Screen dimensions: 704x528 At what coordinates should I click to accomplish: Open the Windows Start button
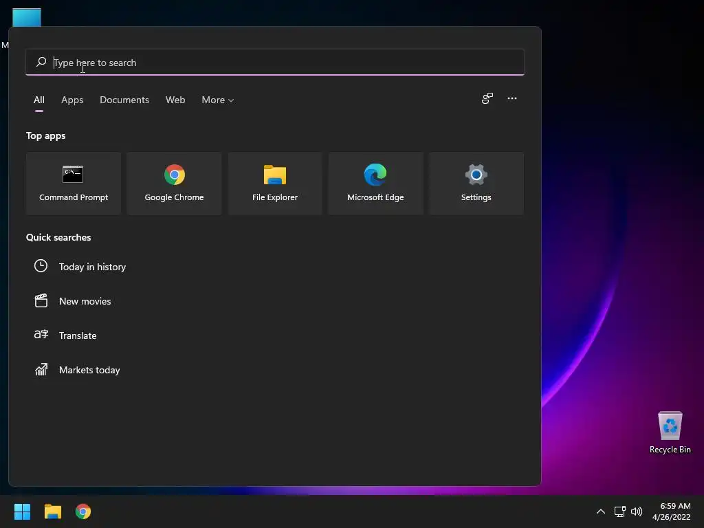pyautogui.click(x=22, y=511)
